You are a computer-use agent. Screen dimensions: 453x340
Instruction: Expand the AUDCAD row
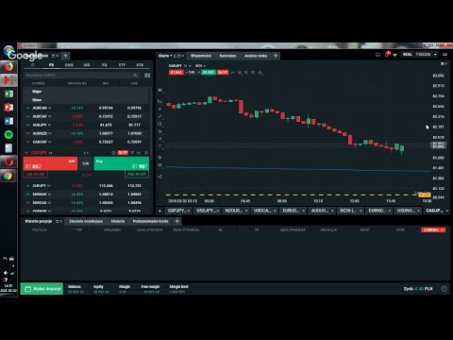point(27,108)
